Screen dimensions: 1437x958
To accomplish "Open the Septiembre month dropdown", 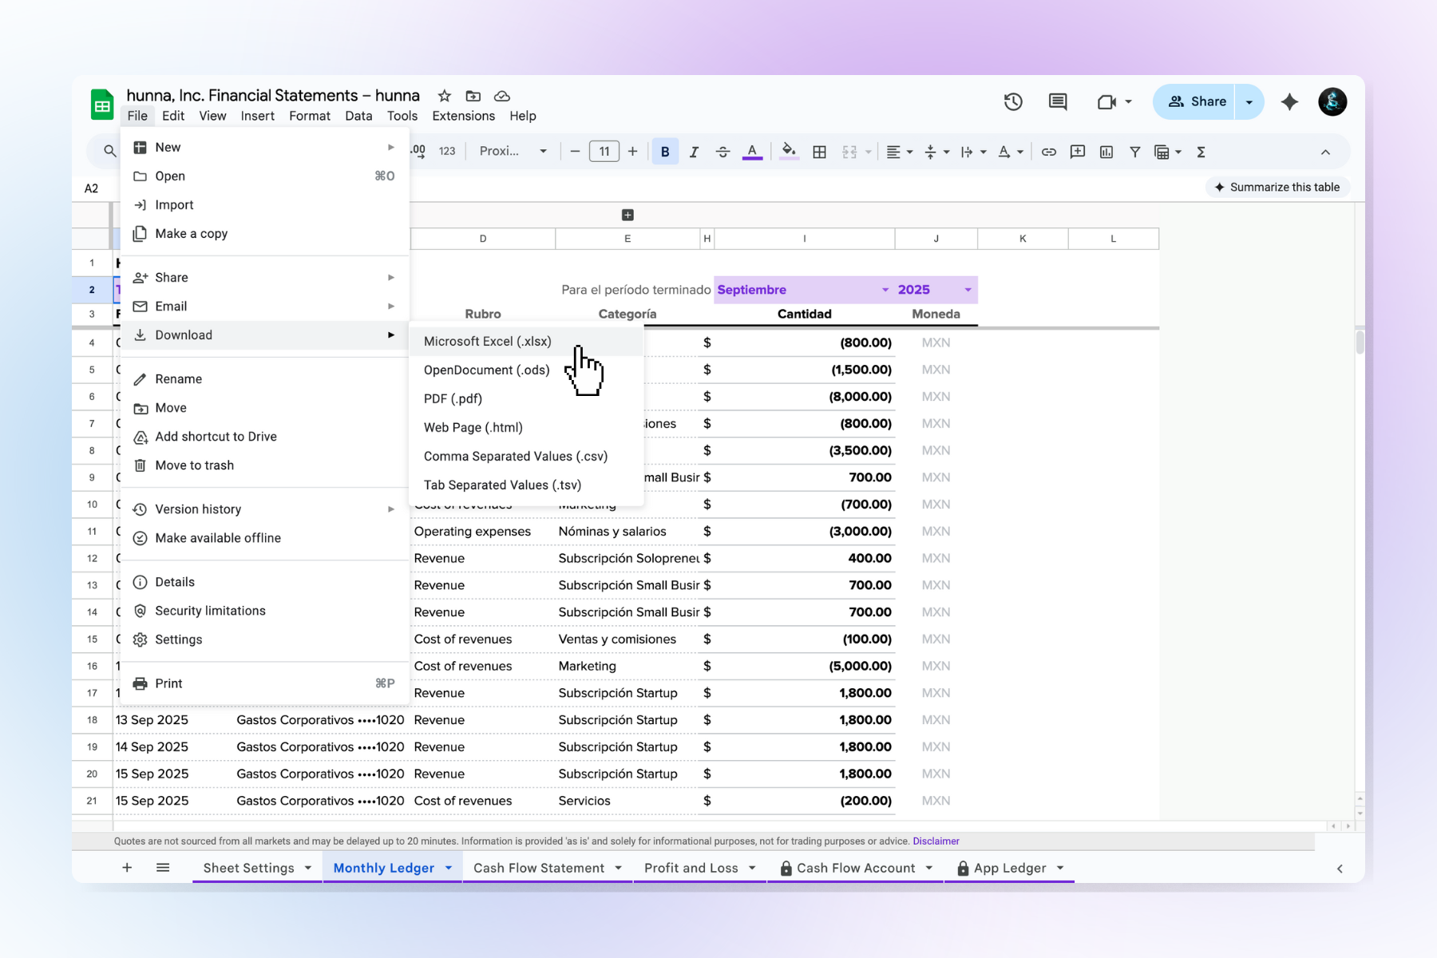I will 885,289.
